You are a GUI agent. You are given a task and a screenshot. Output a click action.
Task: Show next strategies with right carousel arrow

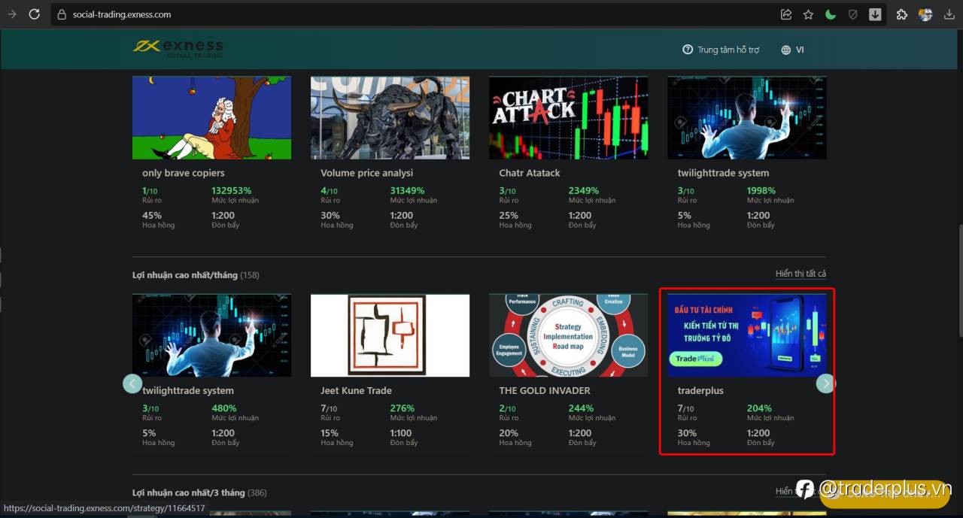pyautogui.click(x=826, y=383)
